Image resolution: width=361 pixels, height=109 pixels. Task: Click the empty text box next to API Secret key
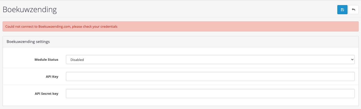210,94
